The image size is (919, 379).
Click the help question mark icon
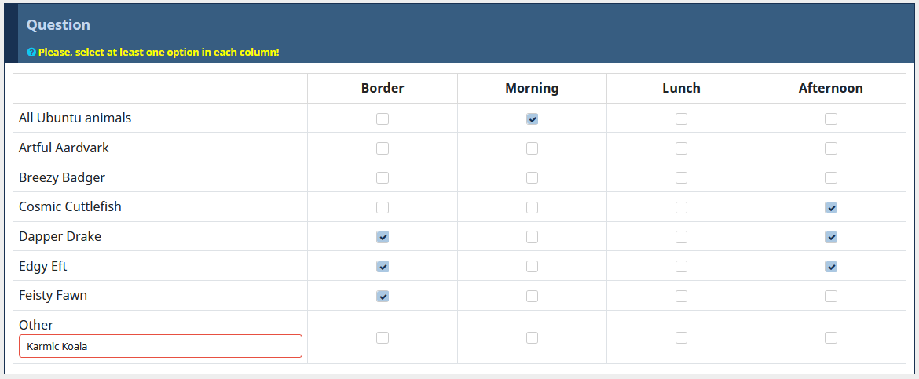click(31, 53)
